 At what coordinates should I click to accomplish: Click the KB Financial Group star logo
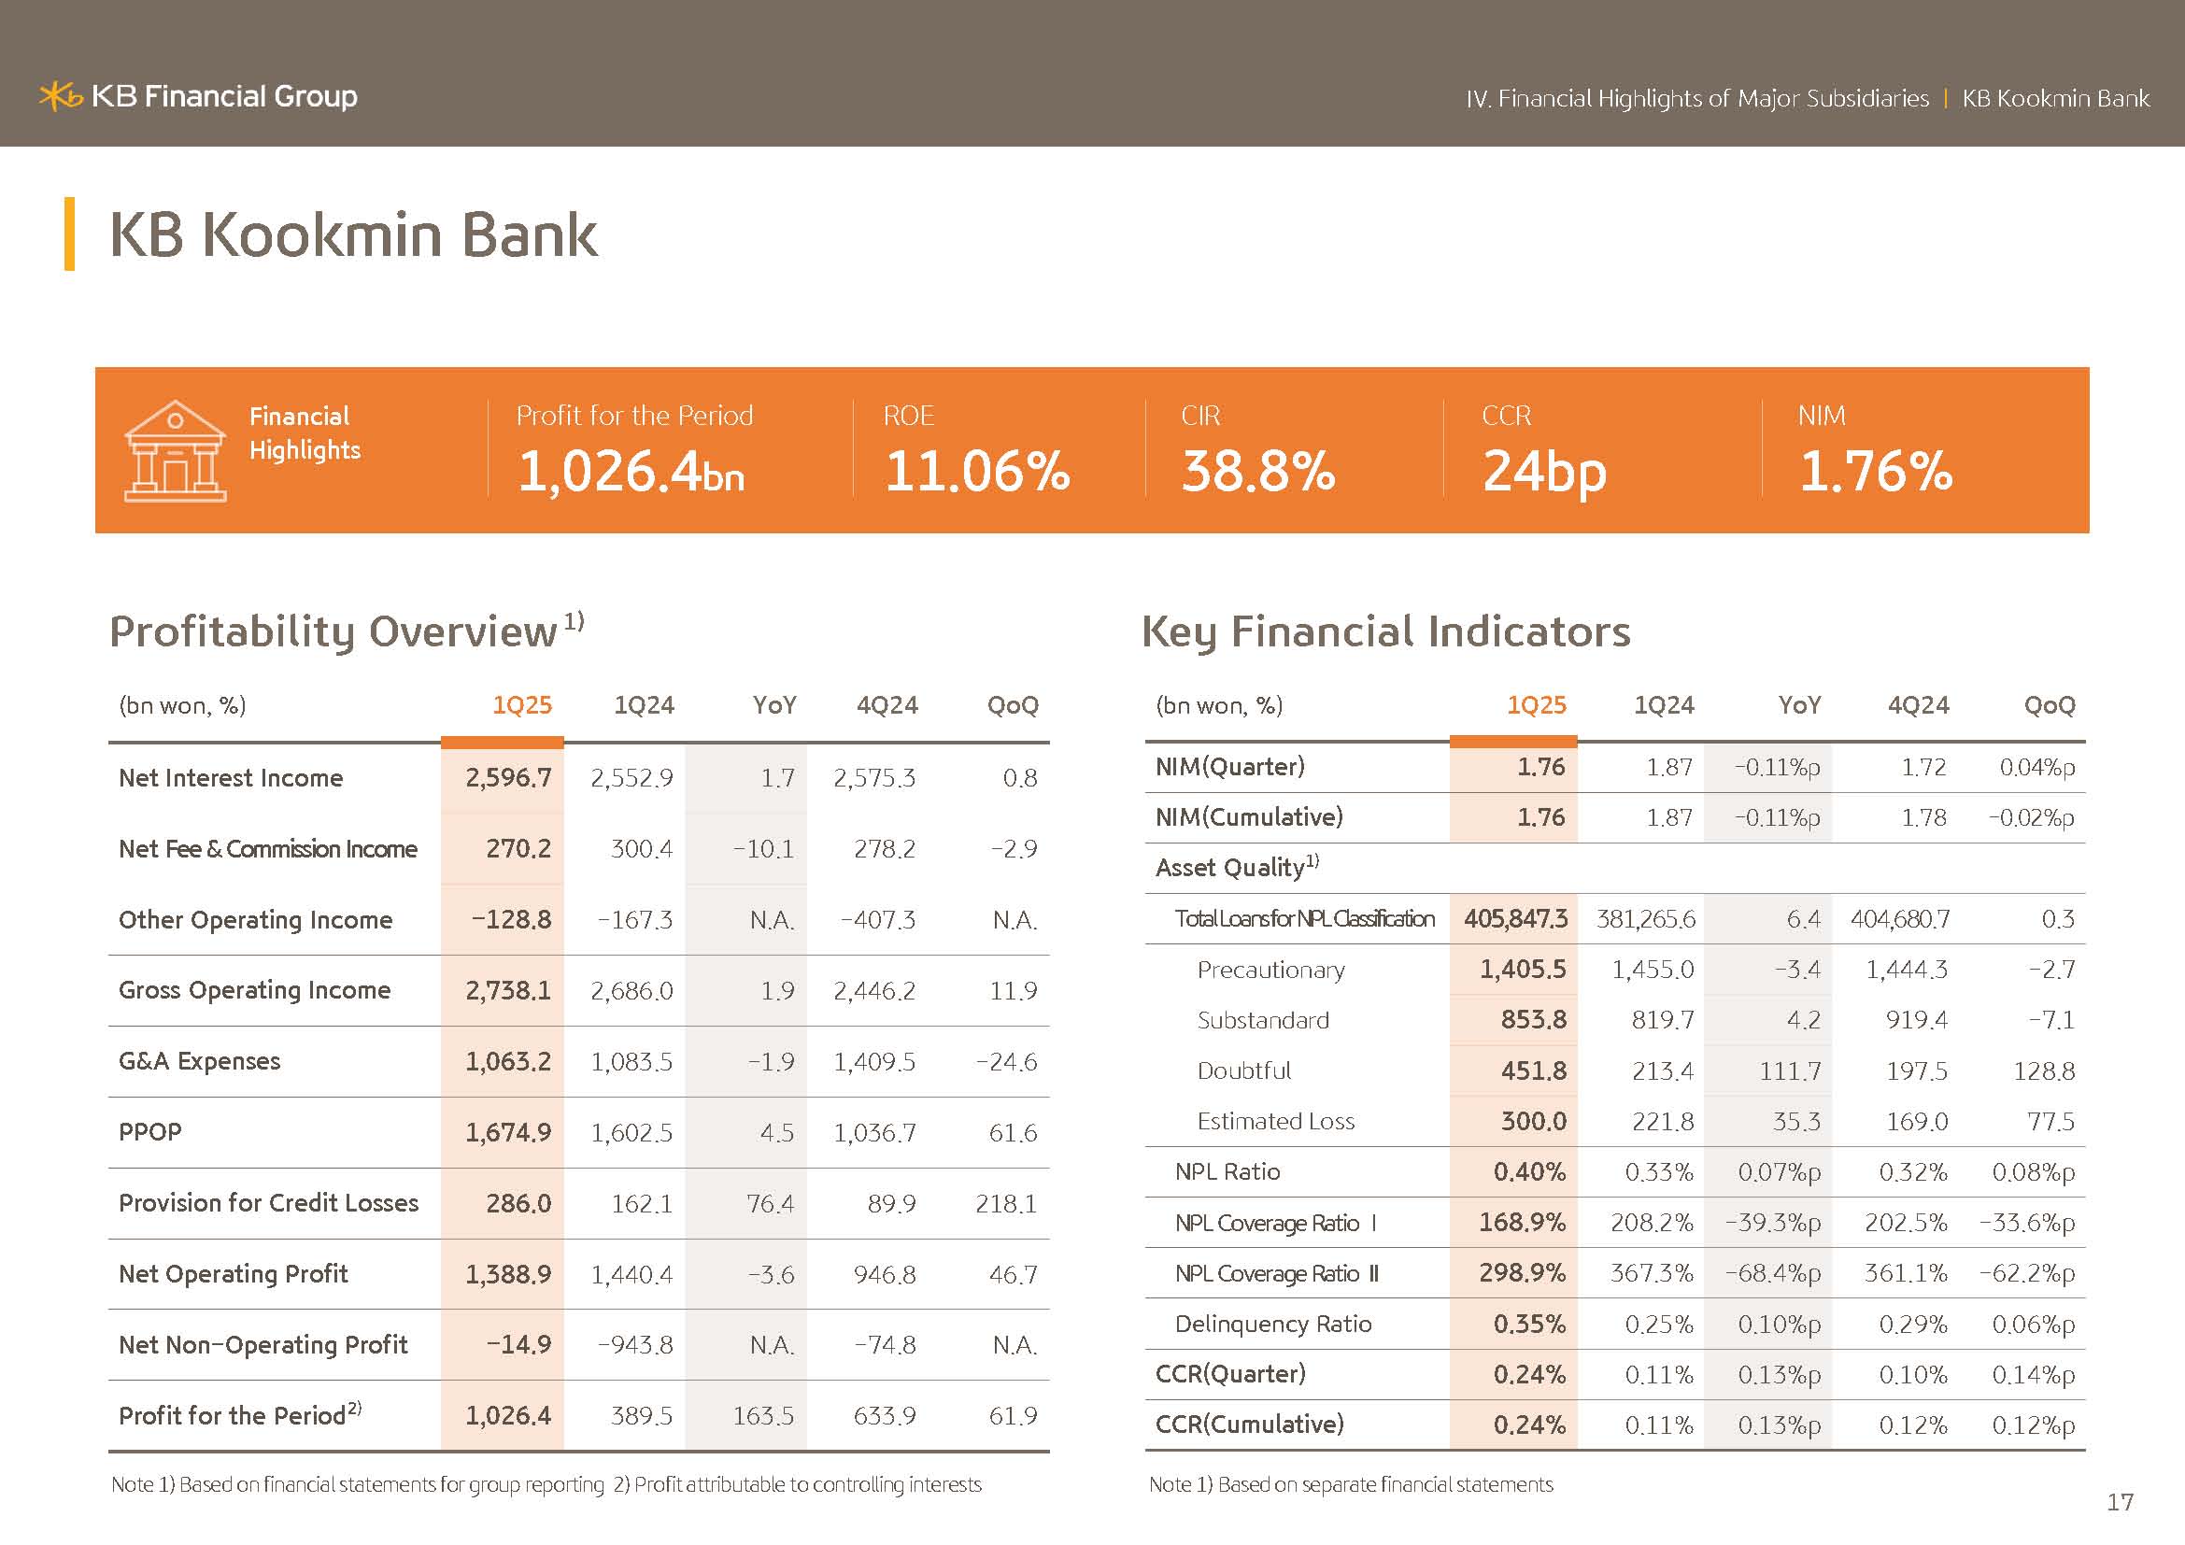pos(59,96)
